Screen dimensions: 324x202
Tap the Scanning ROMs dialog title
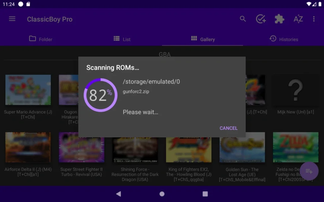pyautogui.click(x=113, y=68)
